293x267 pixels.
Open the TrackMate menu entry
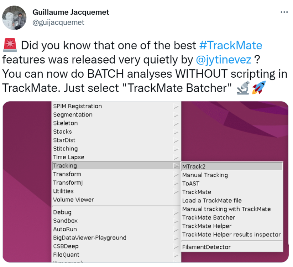[197, 192]
